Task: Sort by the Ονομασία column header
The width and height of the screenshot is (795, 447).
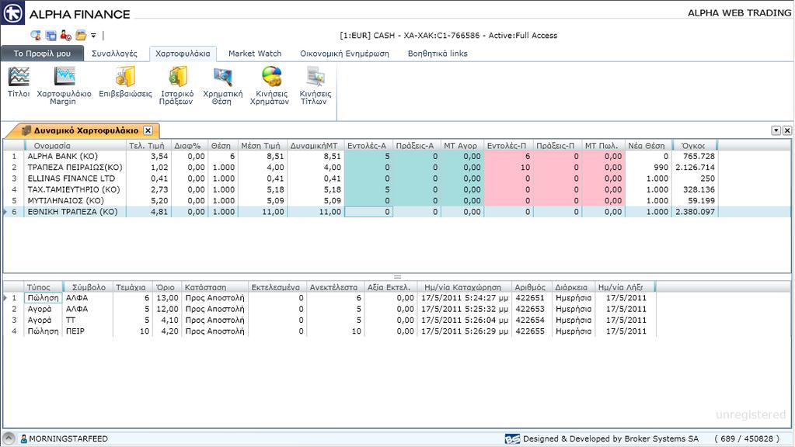Action: 75,146
